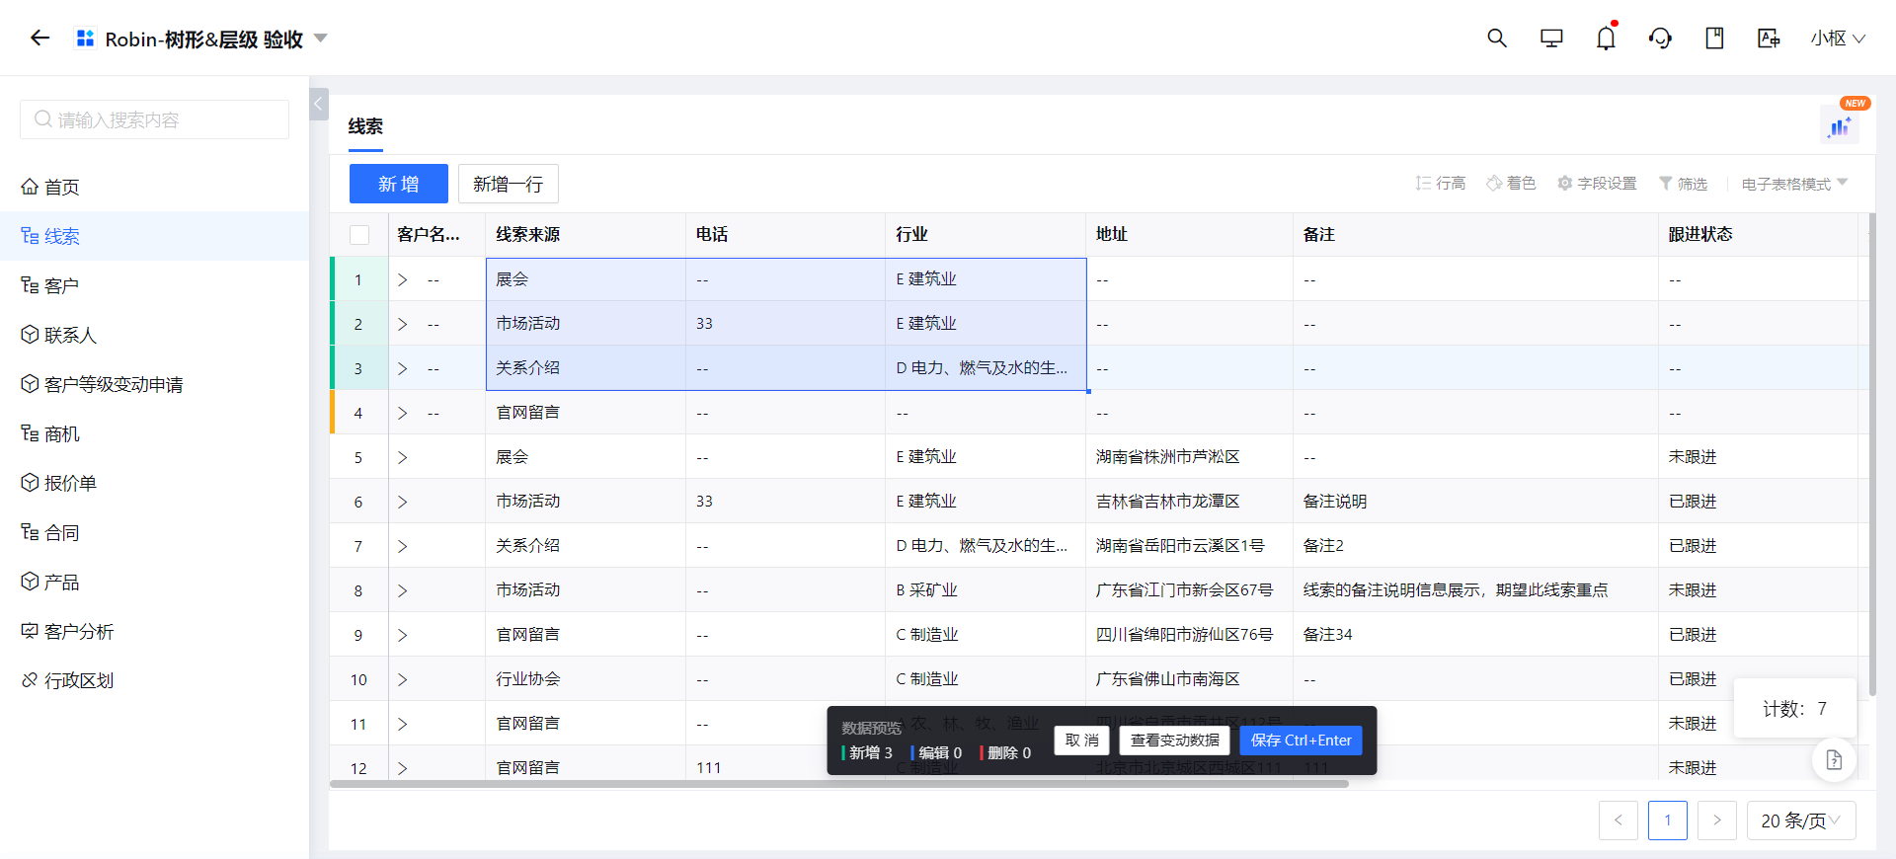This screenshot has width=1896, height=859.
Task: Click the 取消 button in data preview bar
Action: coord(1082,741)
